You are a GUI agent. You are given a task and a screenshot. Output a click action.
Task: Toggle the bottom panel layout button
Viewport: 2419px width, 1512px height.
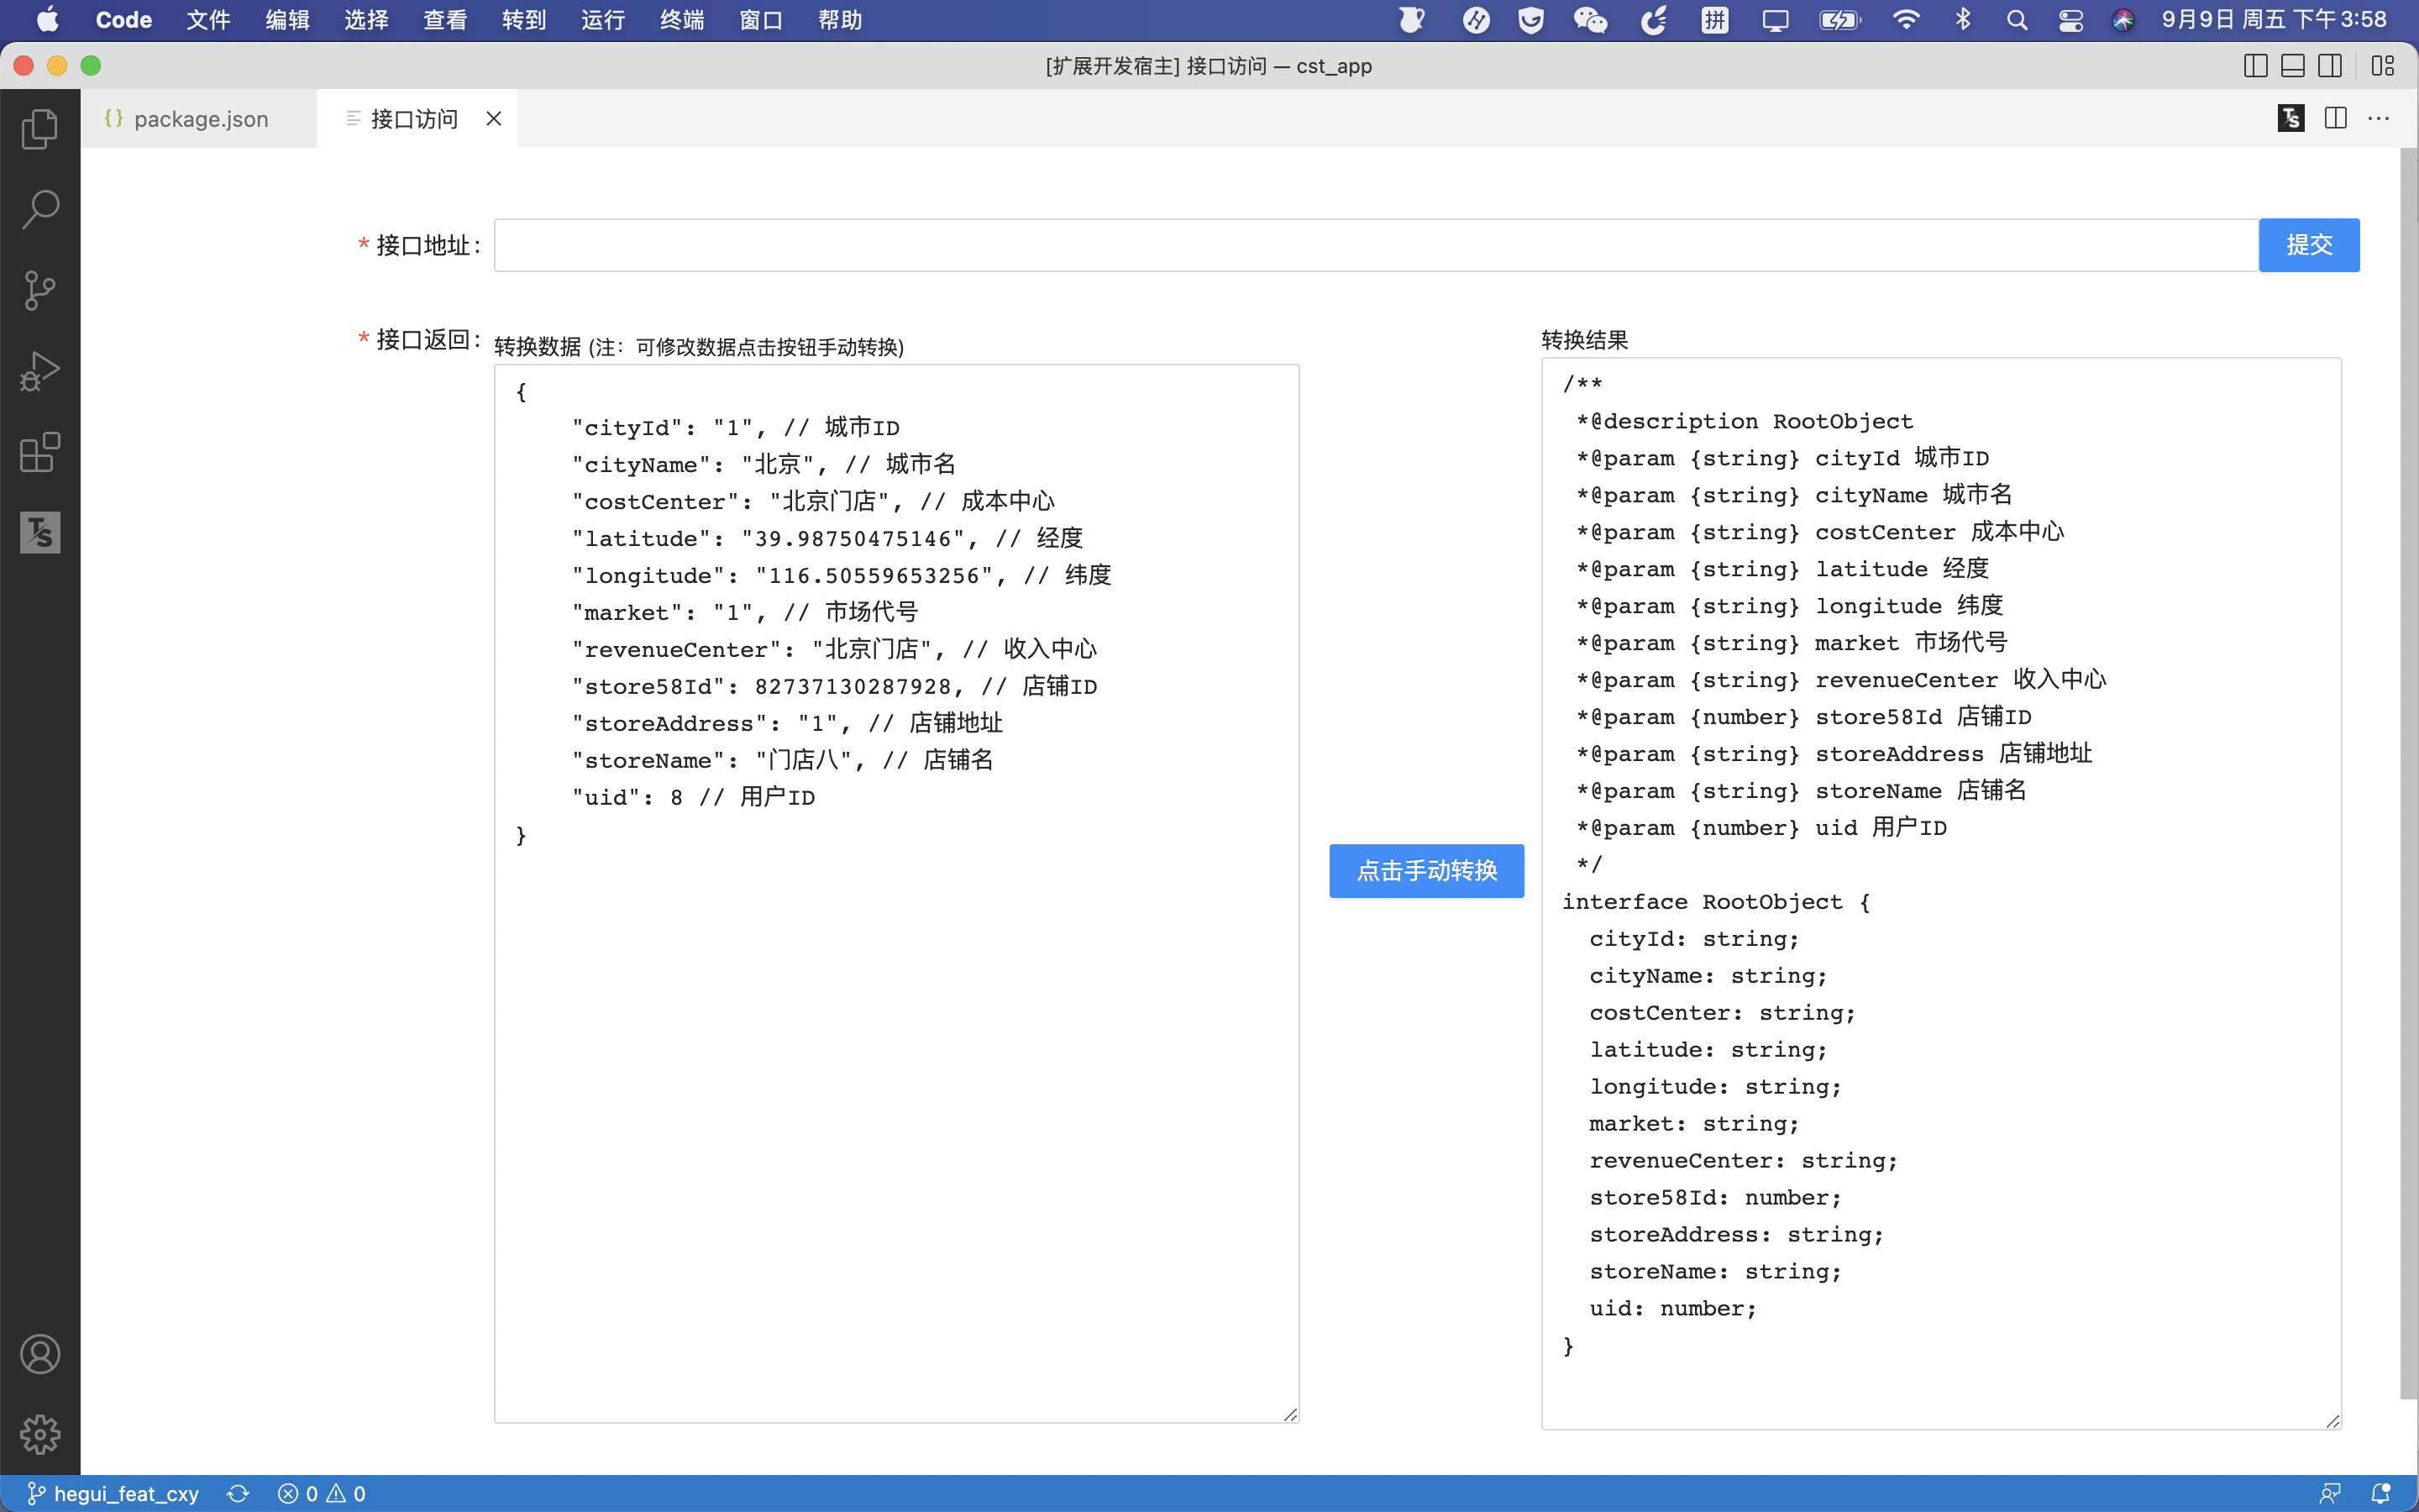click(2293, 66)
